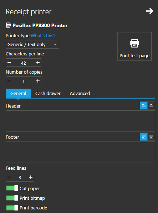Open the What's this? link
This screenshot has height=213, width=158.
pyautogui.click(x=43, y=36)
